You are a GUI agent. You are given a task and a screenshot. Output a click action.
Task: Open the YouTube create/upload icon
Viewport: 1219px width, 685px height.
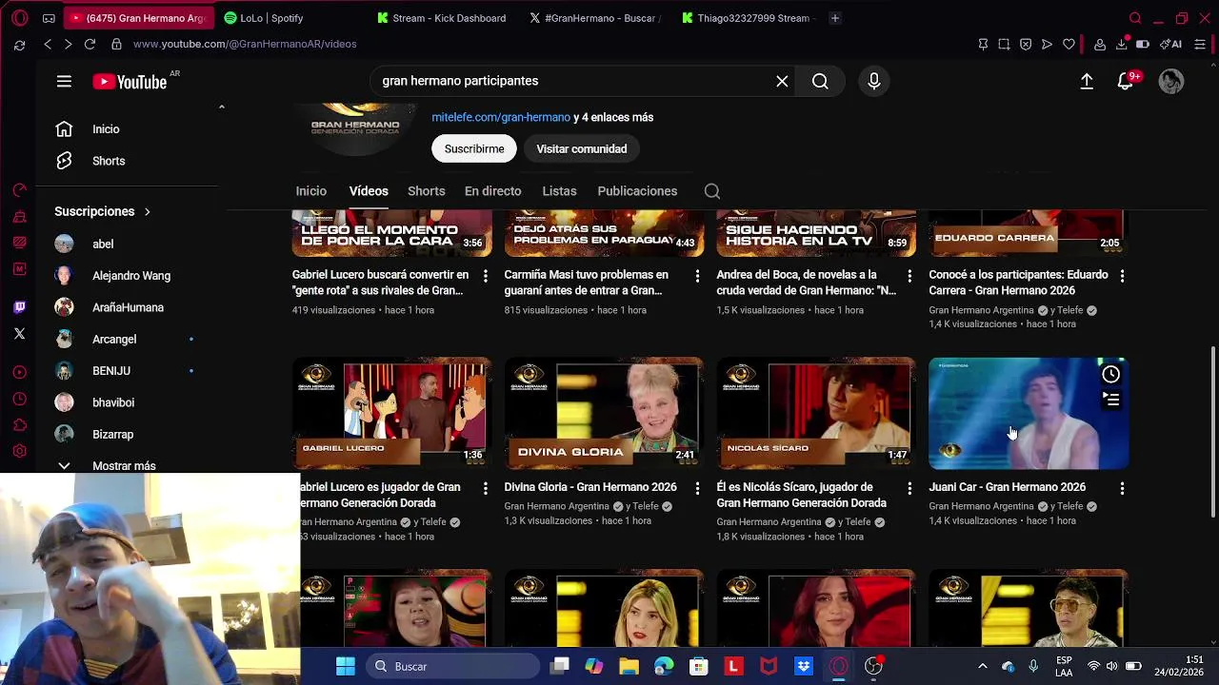[1087, 82]
